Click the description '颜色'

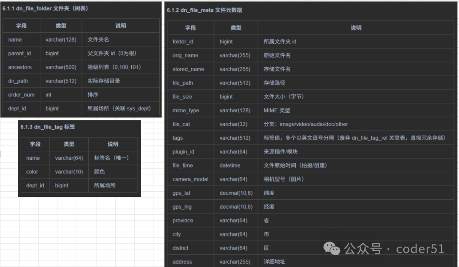coord(99,172)
